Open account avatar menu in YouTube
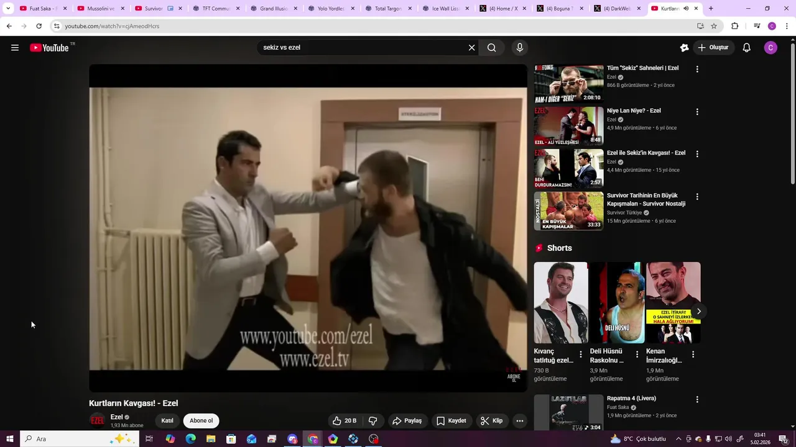796x447 pixels. 771,48
